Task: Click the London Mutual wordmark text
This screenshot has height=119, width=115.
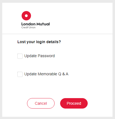Action: point(36,24)
